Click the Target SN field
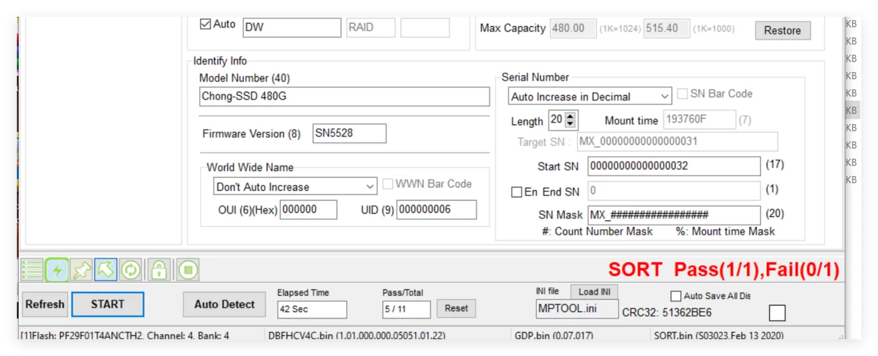 pyautogui.click(x=677, y=142)
